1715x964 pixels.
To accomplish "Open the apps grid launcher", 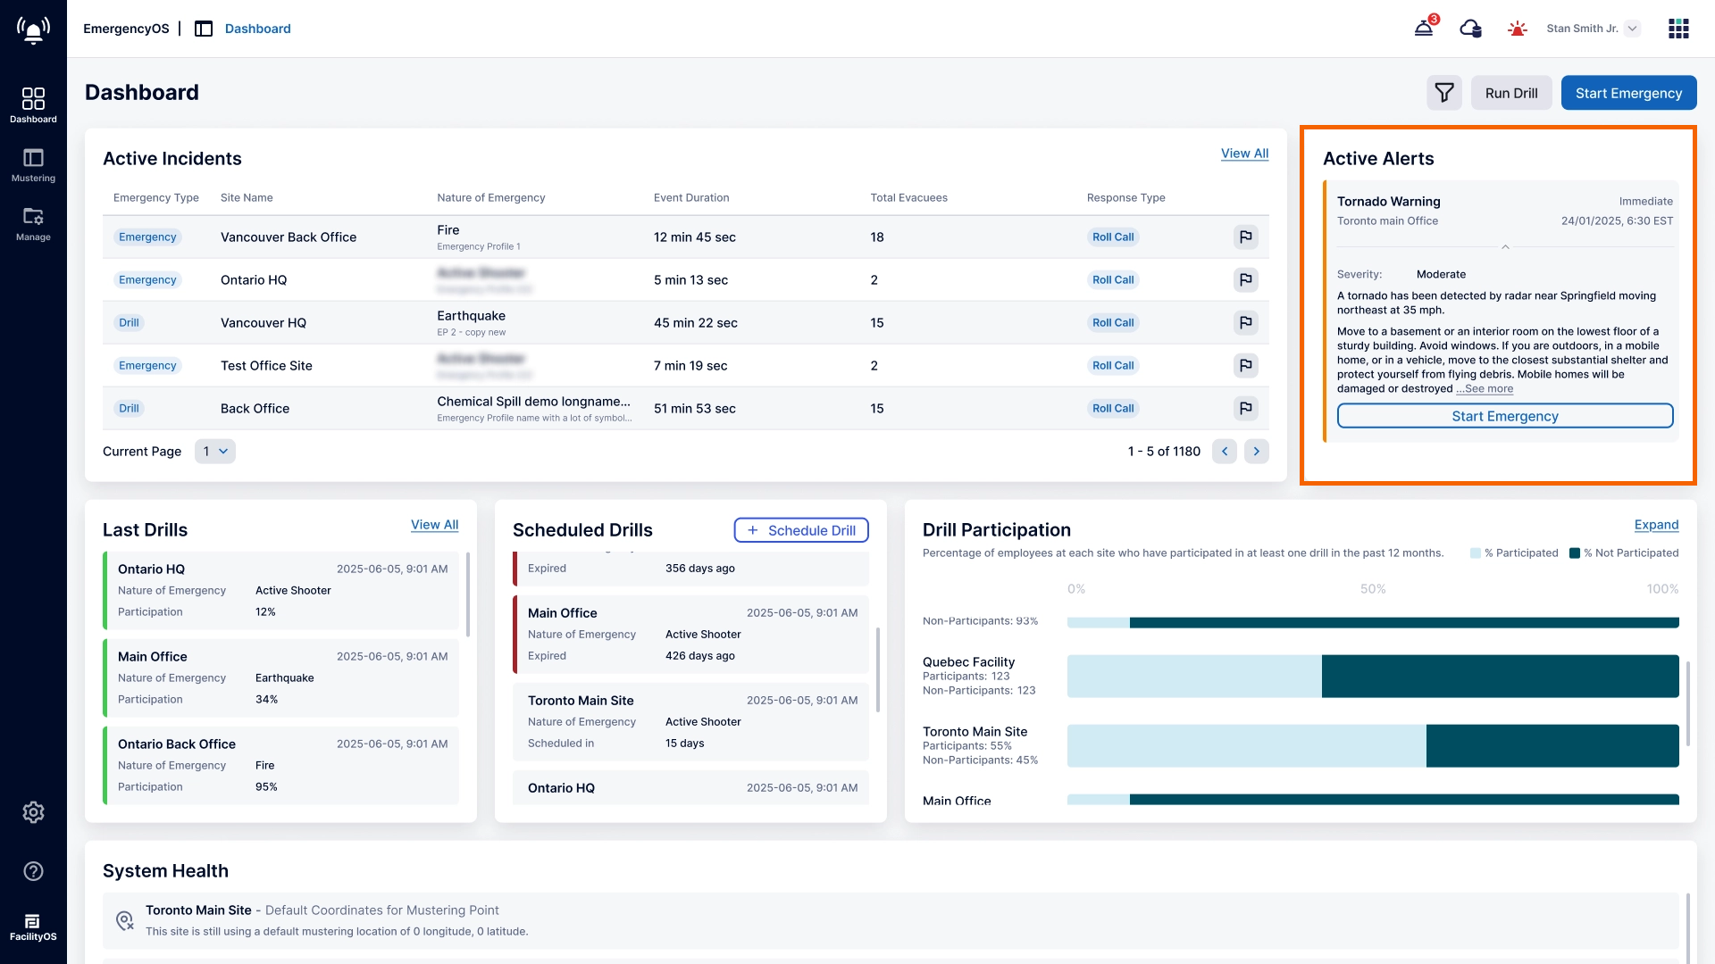I will (1678, 29).
